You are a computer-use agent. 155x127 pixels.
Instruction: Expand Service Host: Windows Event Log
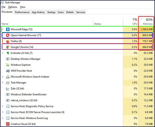[3, 118]
